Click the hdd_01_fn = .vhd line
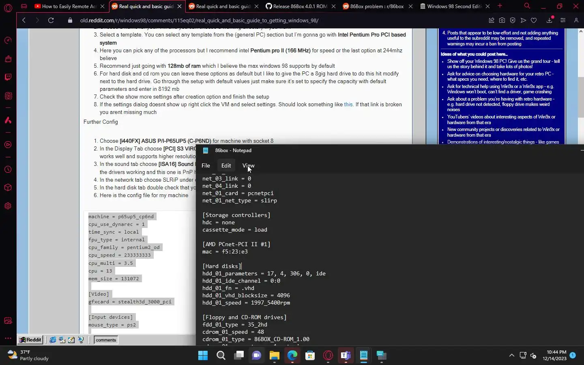 (x=228, y=288)
